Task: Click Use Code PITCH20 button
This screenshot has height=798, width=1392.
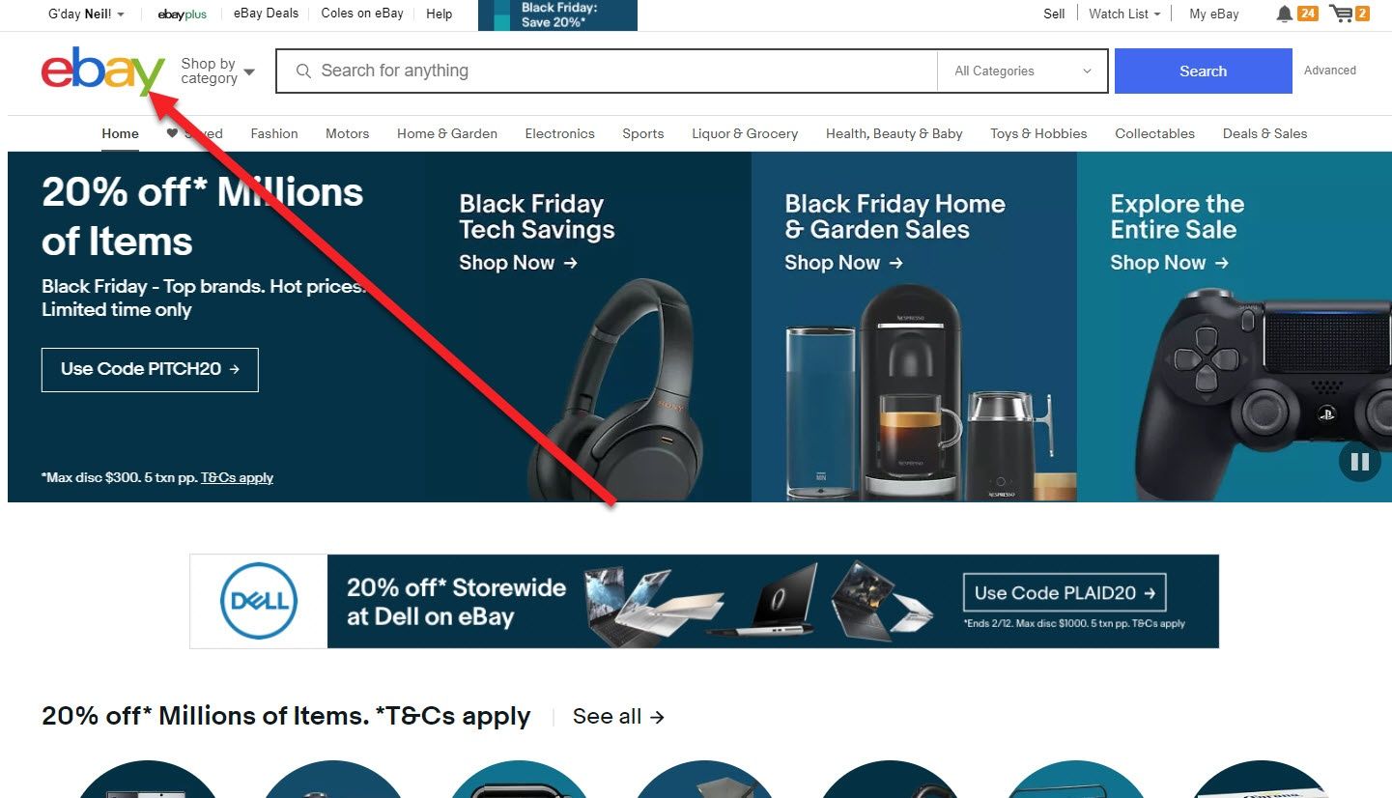Action: [x=150, y=369]
